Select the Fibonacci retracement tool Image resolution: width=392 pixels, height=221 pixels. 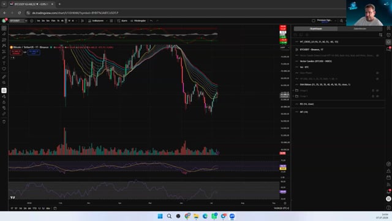point(4,40)
